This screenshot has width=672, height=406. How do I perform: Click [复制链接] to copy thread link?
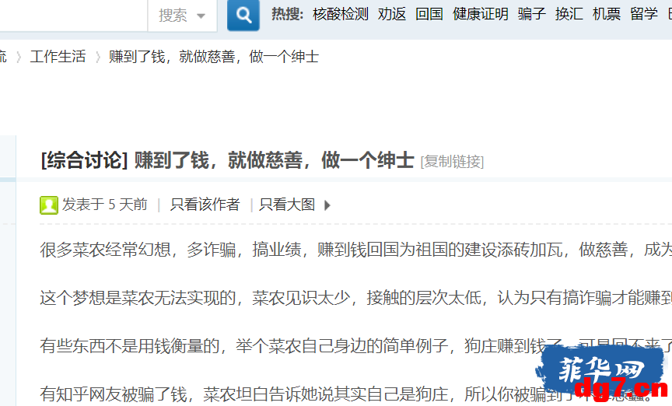[452, 162]
